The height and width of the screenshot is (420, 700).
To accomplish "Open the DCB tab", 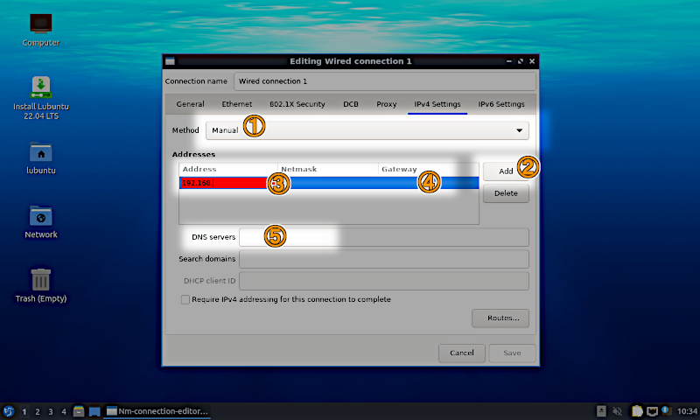I will click(351, 104).
